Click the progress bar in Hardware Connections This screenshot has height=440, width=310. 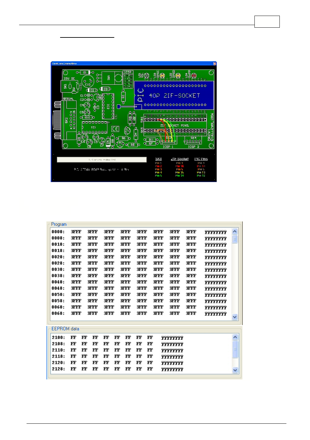tap(102, 160)
